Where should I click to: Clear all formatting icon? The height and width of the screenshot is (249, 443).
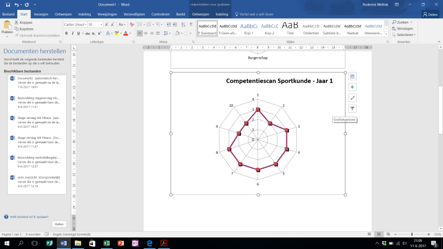tap(132, 24)
